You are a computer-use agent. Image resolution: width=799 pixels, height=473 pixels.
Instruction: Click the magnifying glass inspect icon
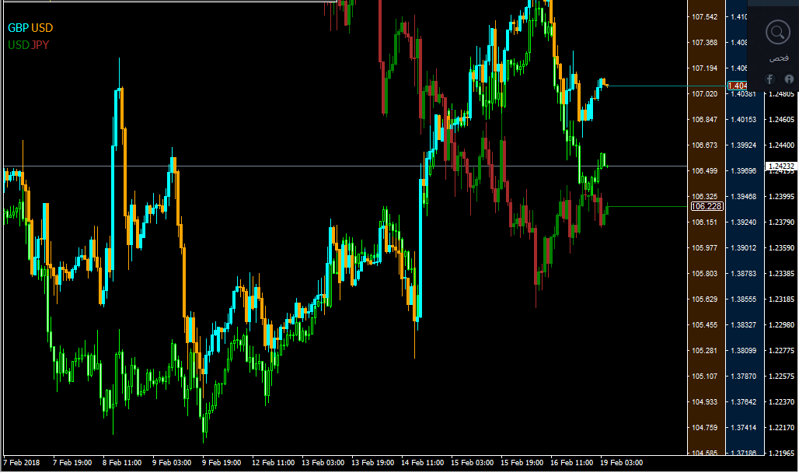click(x=776, y=33)
